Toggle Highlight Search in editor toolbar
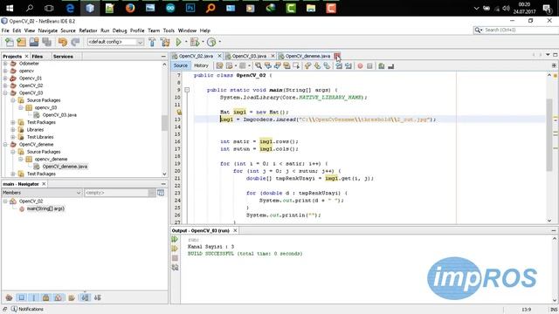 click(x=287, y=66)
